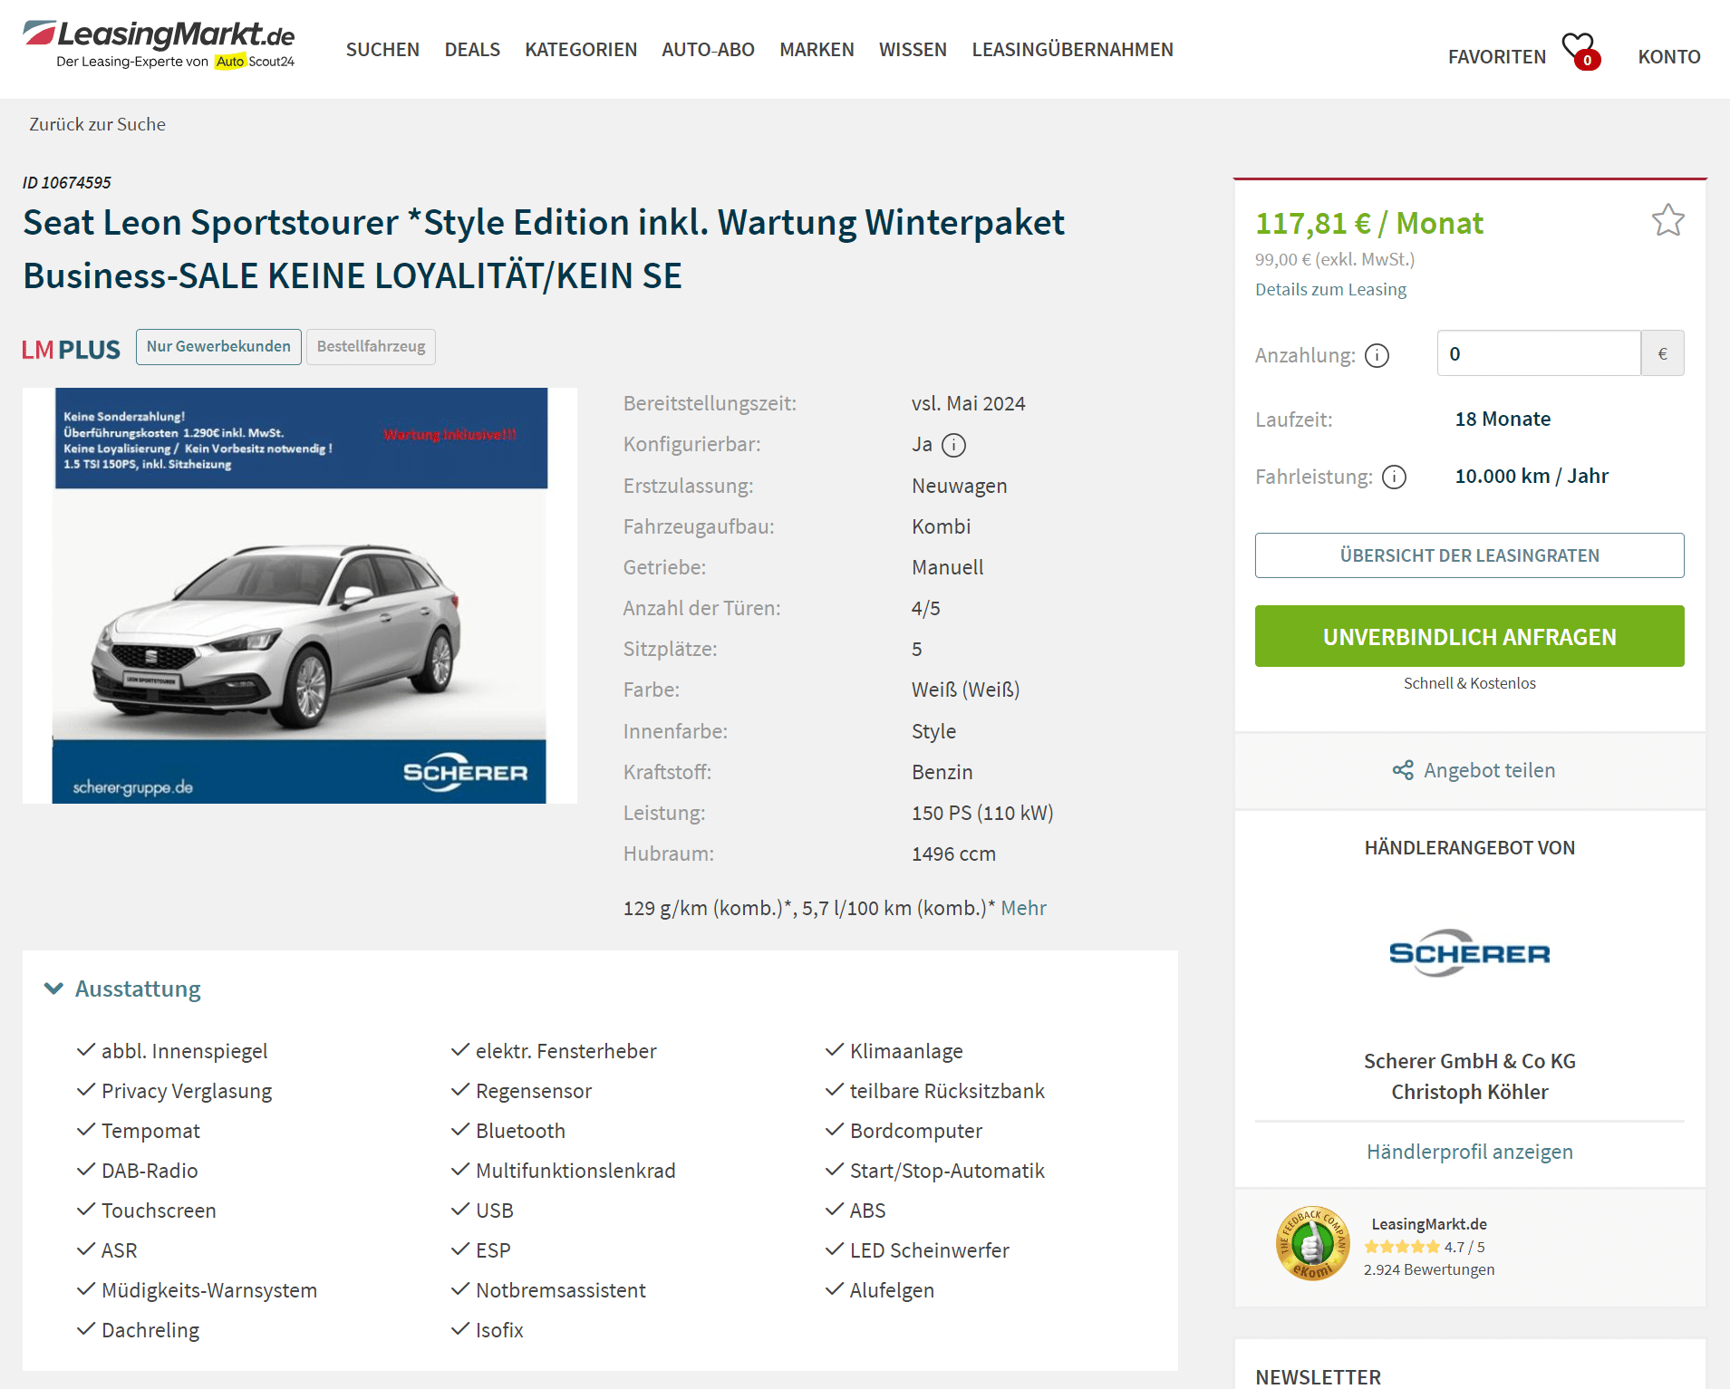Viewport: 1730px width, 1389px height.
Task: Click the LED Scheinwerfer feature
Action: pyautogui.click(x=929, y=1250)
